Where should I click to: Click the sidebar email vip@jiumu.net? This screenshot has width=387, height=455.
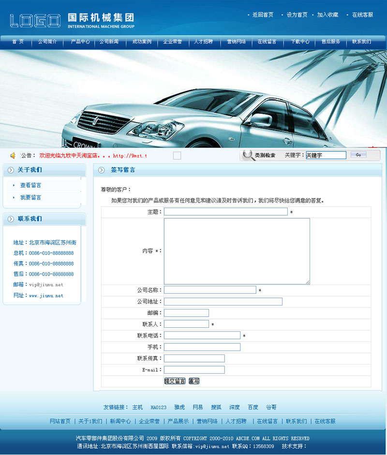pos(46,285)
